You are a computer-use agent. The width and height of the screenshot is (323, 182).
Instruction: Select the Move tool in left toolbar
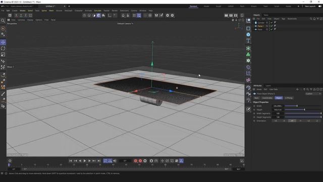click(3, 42)
